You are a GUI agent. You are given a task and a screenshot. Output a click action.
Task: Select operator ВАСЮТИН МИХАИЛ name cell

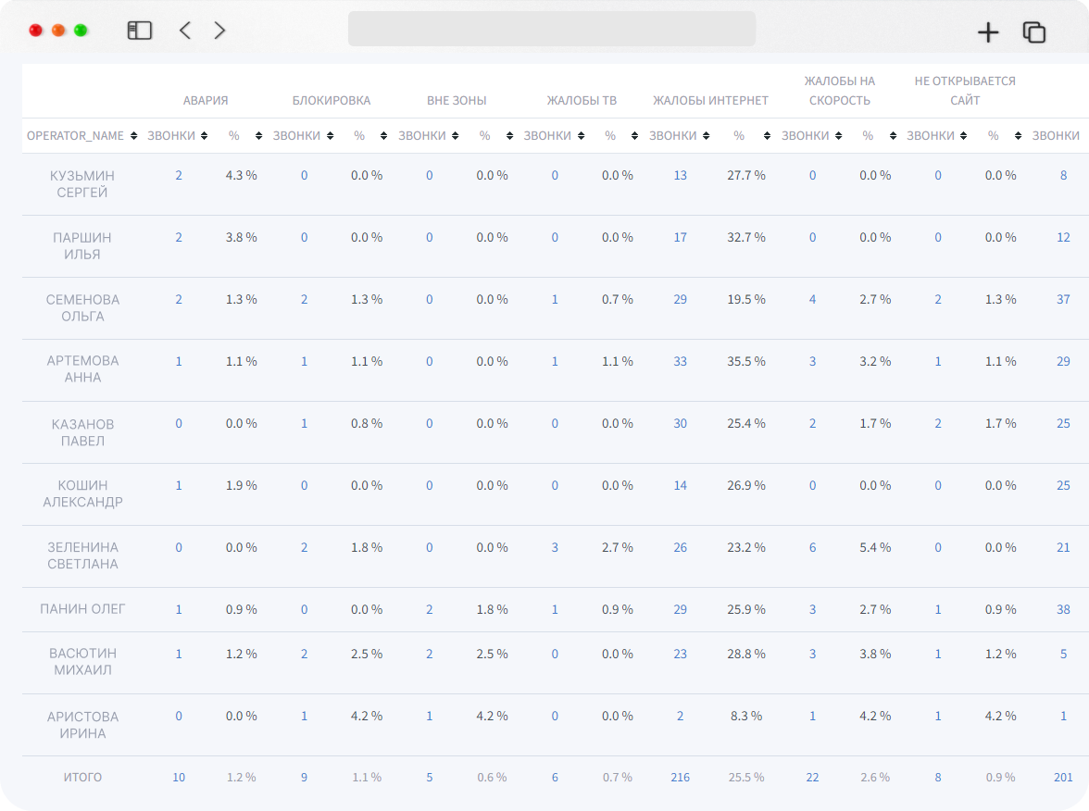pos(82,662)
